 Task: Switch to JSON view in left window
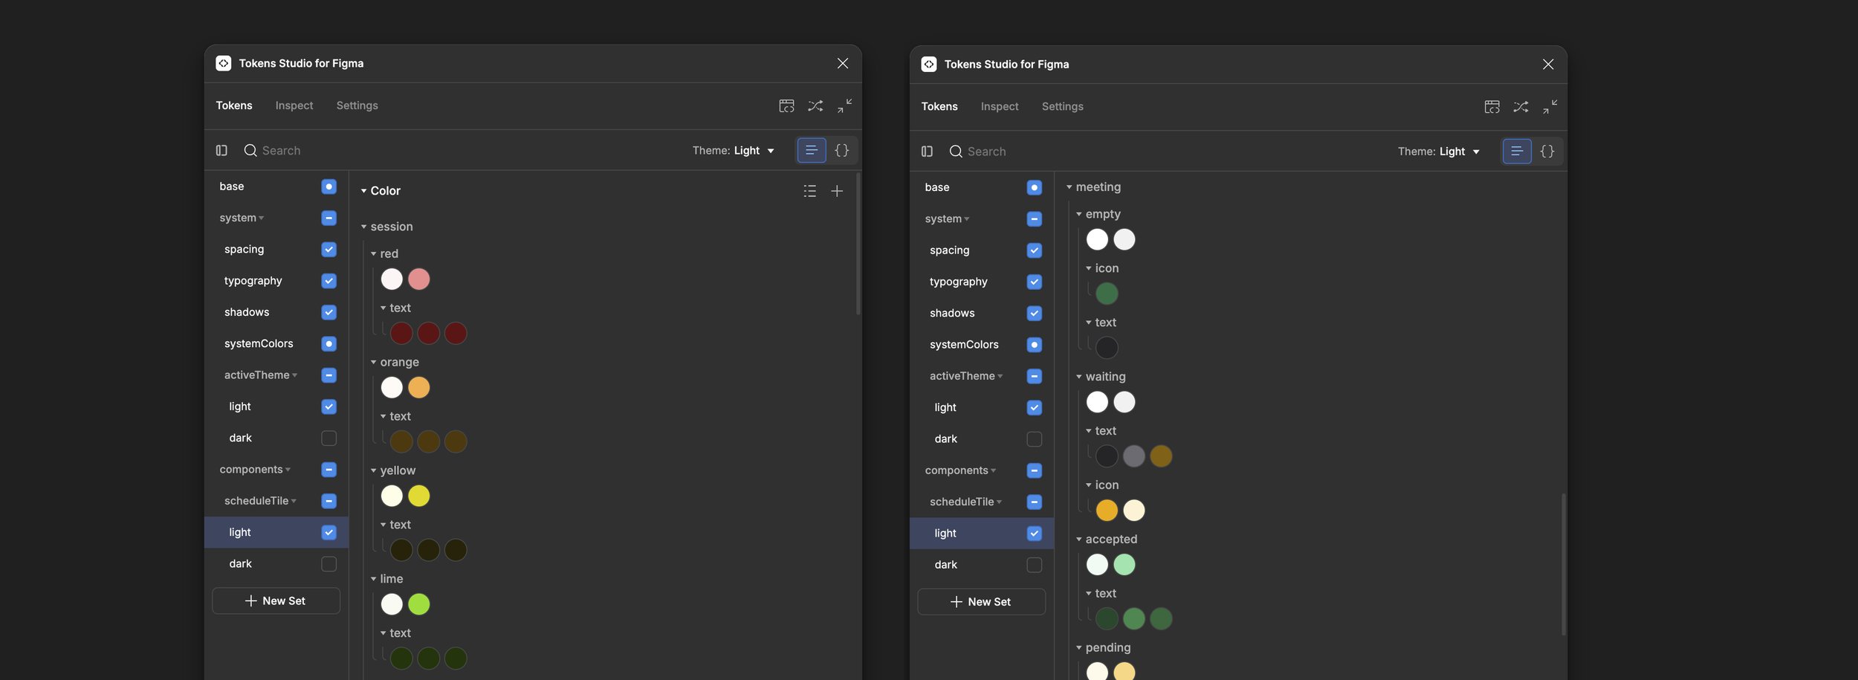[841, 150]
